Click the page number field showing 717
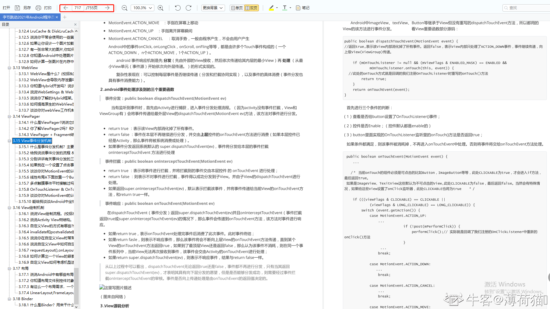Viewport: 550px width, 309px height. 78,8
